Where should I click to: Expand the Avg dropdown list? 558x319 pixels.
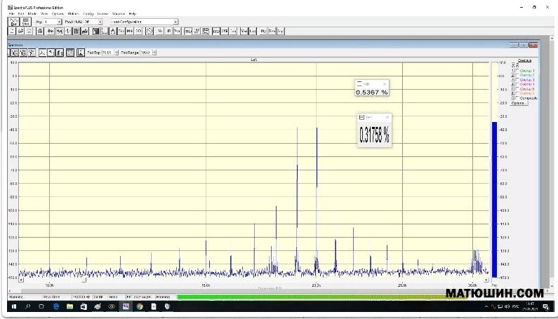click(59, 22)
